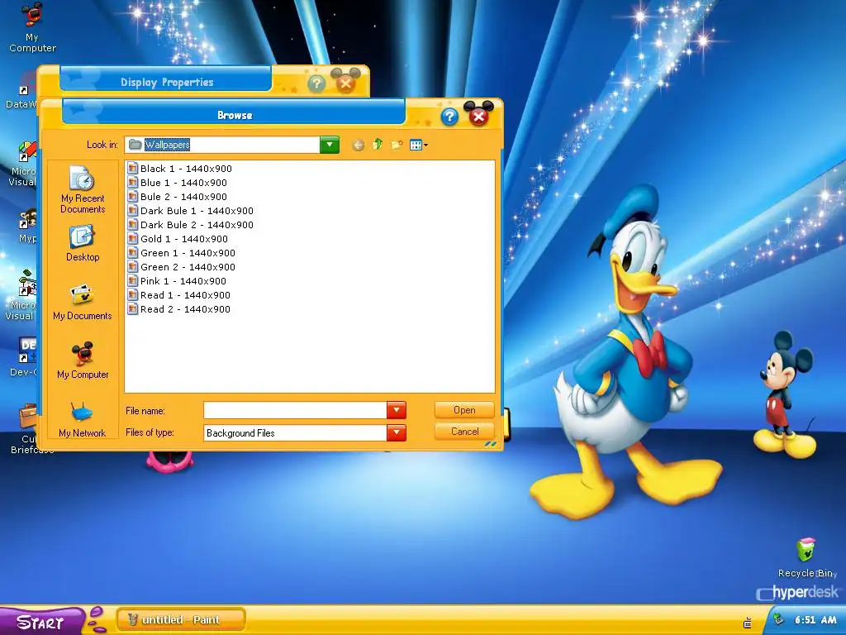Click the Back arrow icon in Browse toolbar

358,145
